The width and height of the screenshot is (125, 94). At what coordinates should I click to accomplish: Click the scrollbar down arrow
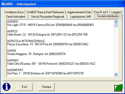(116, 75)
